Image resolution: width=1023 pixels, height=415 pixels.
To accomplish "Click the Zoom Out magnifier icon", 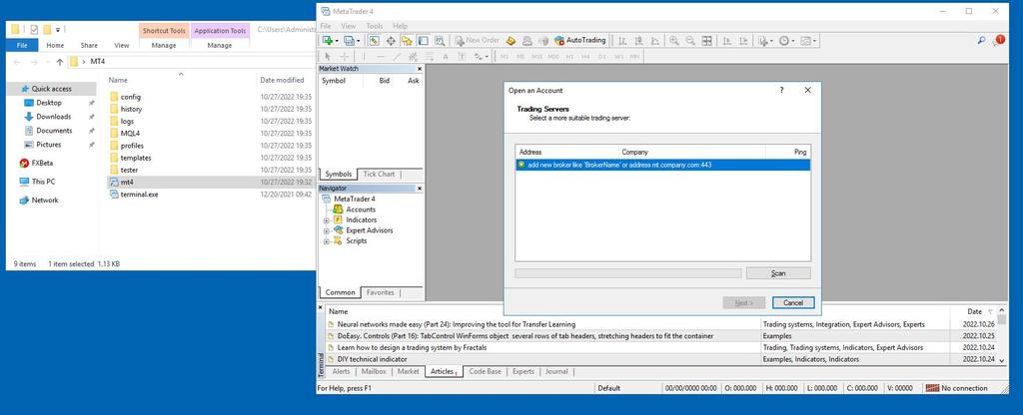I will tap(690, 40).
